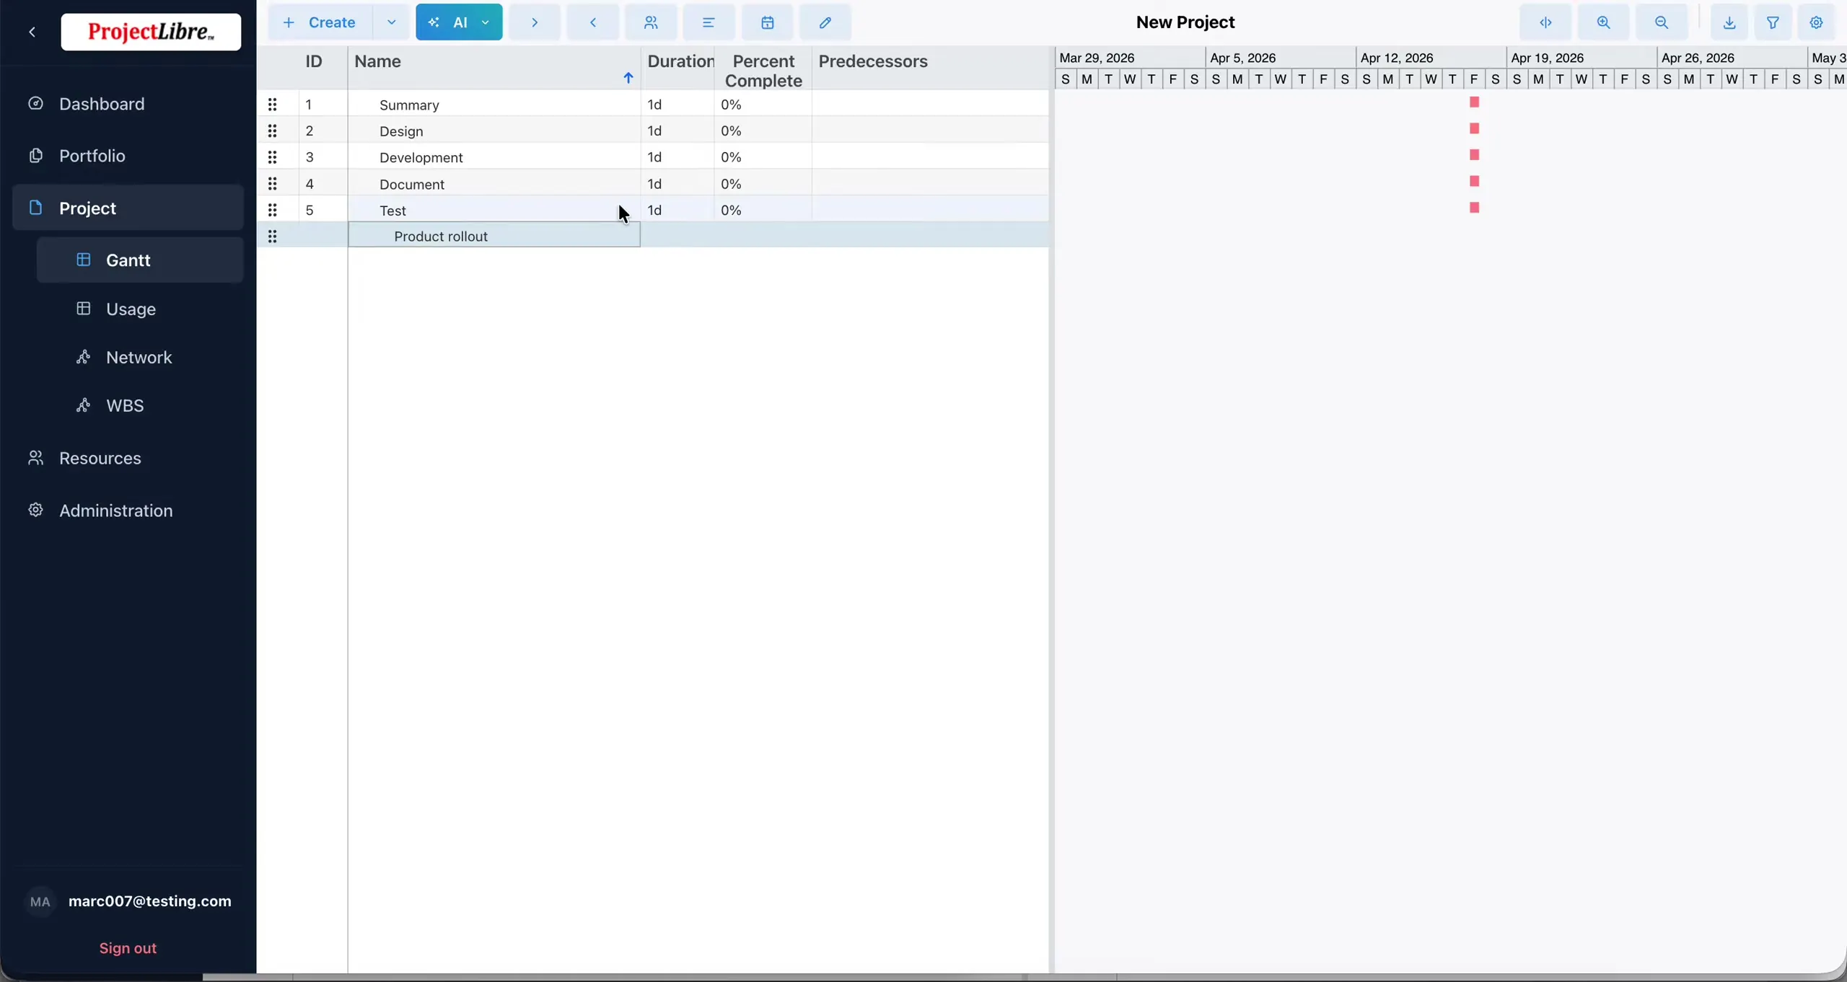Select the Development task name cell
1847x982 pixels.
click(x=494, y=156)
